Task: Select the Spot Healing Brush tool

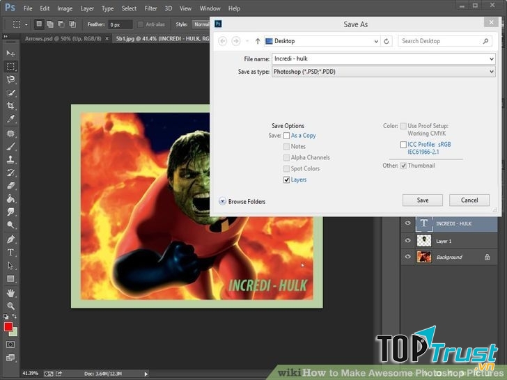Action: (x=10, y=133)
